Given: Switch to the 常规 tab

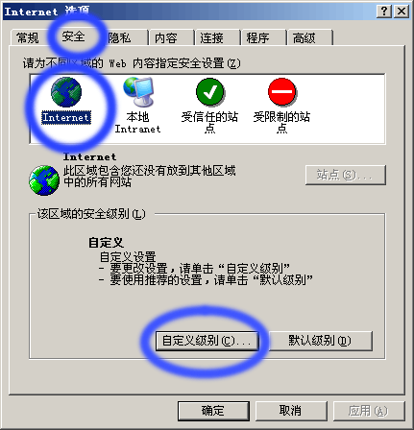Looking at the screenshot, I should point(28,37).
